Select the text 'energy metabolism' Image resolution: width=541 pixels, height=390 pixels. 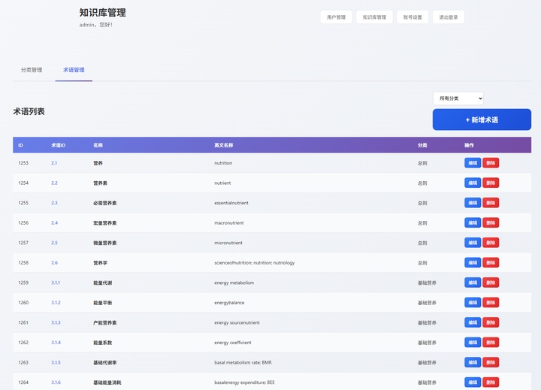(234, 283)
